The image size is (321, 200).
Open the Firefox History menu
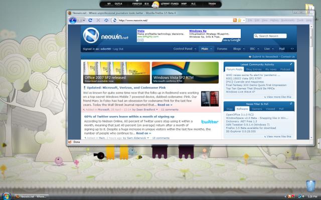[x=274, y=20]
